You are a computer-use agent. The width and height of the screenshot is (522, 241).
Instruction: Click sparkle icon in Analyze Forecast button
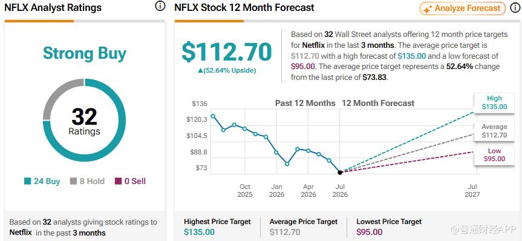(427, 9)
